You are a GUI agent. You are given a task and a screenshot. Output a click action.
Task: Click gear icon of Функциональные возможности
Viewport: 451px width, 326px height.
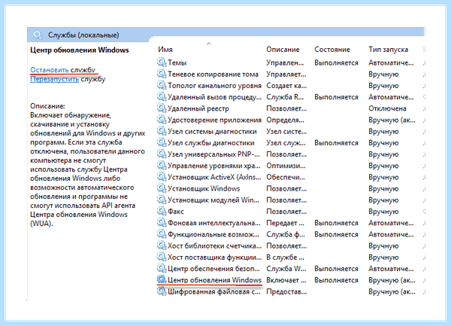click(x=162, y=234)
